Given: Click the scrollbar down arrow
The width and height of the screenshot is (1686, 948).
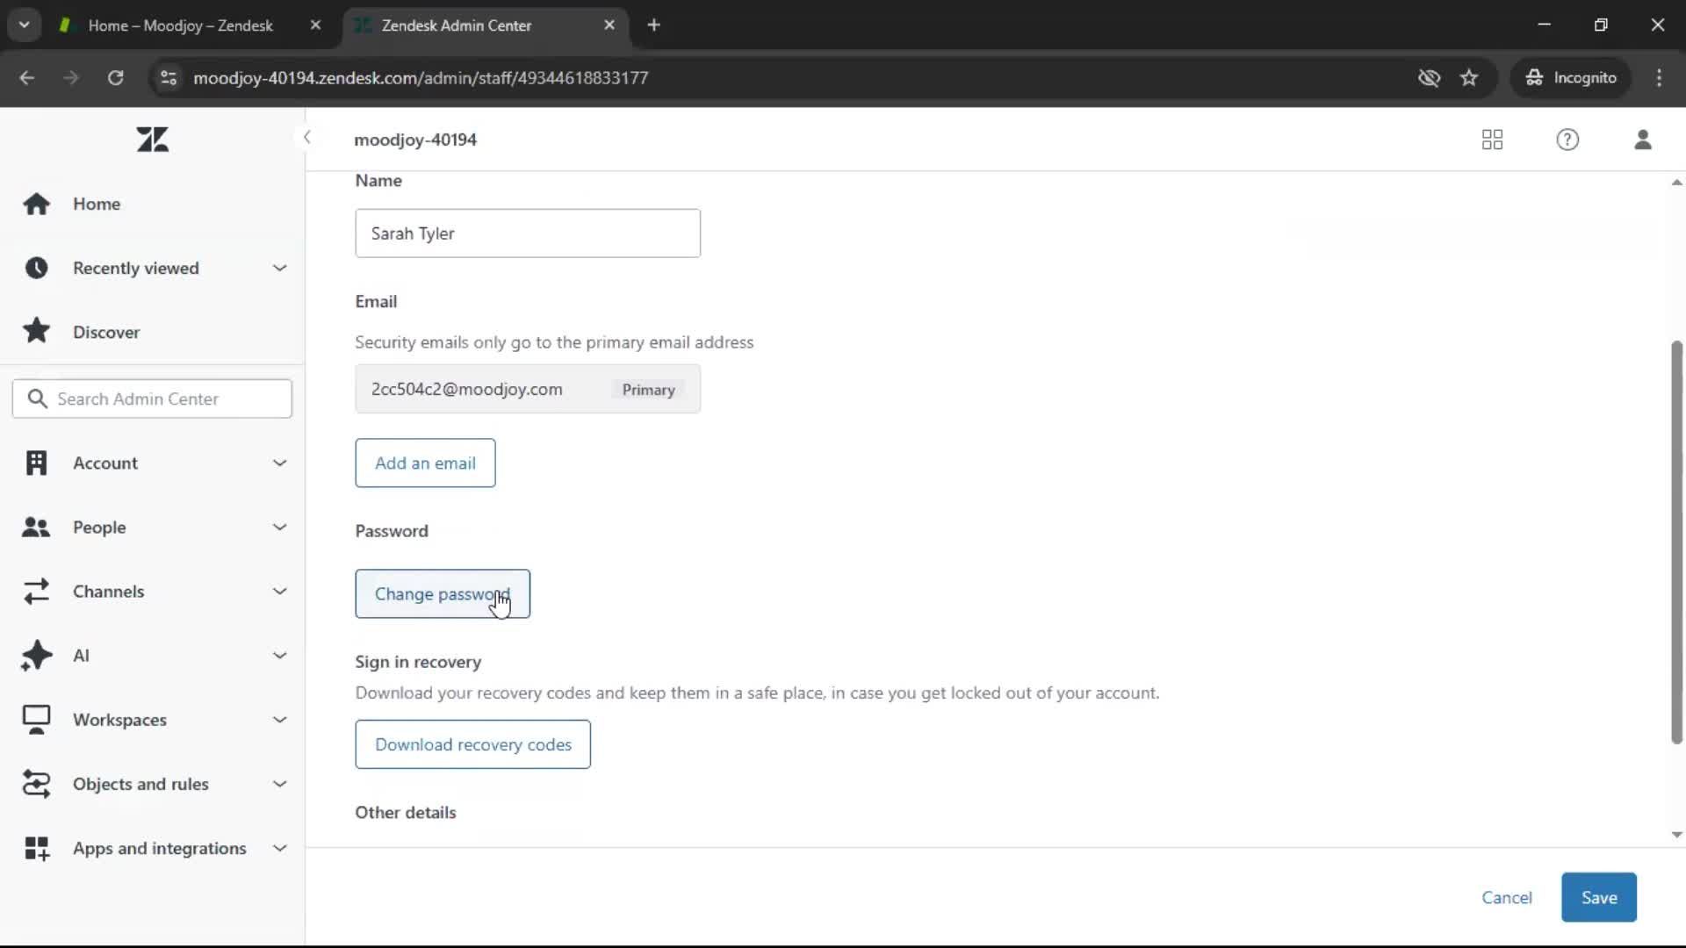Looking at the screenshot, I should 1676,835.
